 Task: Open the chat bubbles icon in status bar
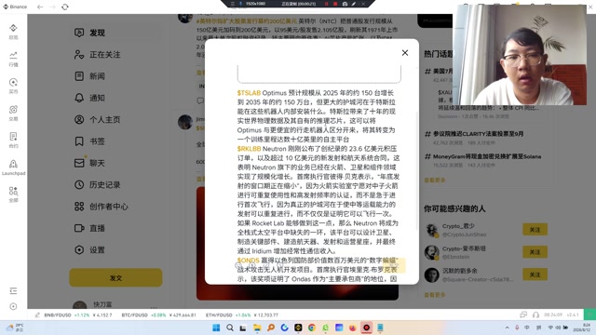(523, 315)
